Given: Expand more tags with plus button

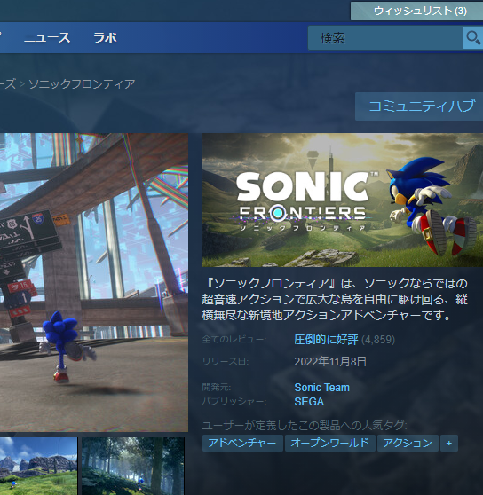Looking at the screenshot, I should [x=449, y=443].
